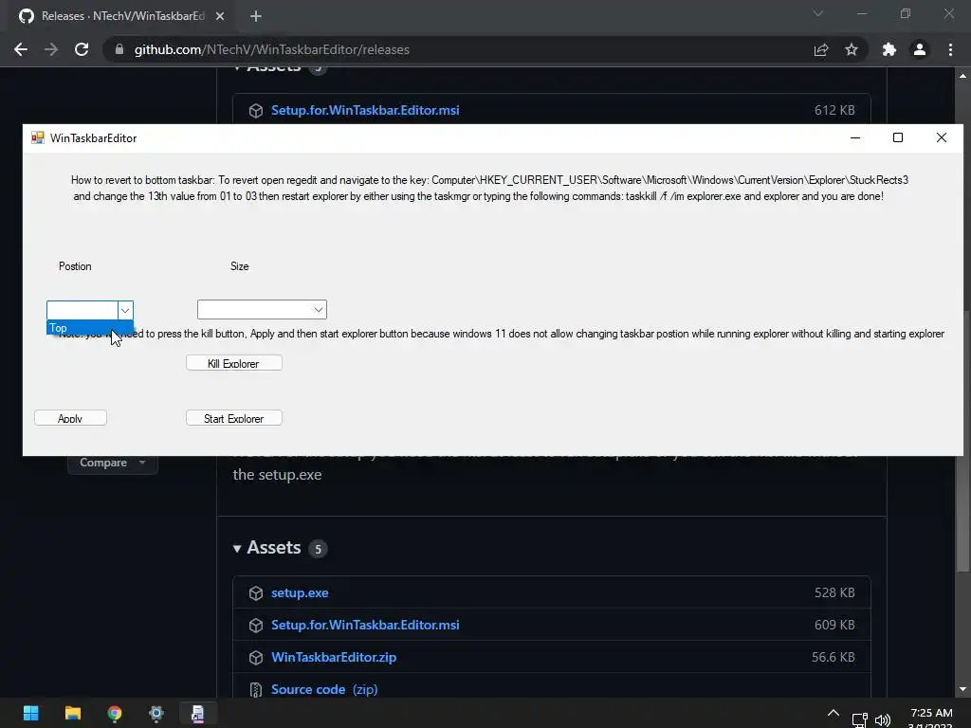Click the '56.6 KB' file size text
This screenshot has height=728, width=971.
click(833, 657)
